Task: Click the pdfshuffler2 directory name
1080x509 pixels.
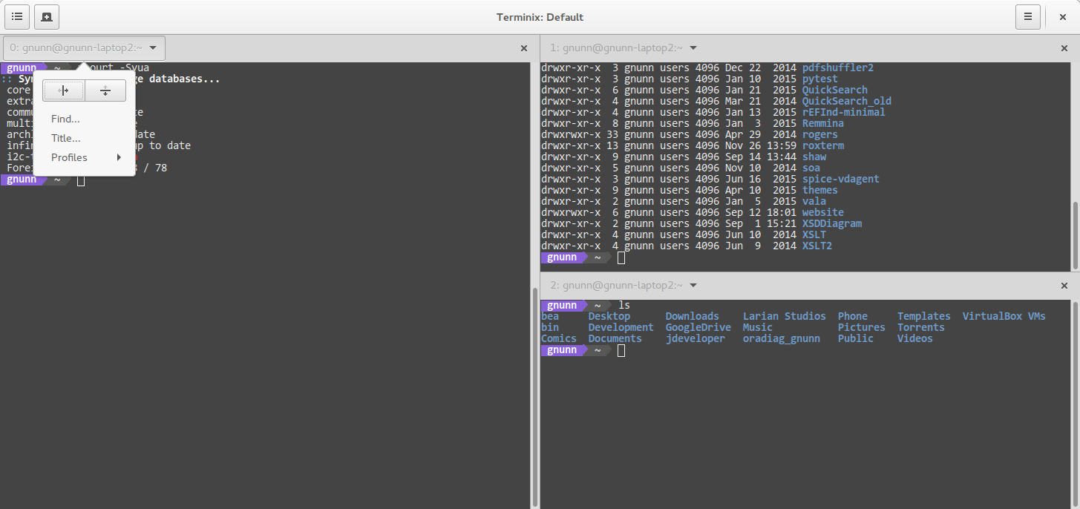Action: (838, 68)
